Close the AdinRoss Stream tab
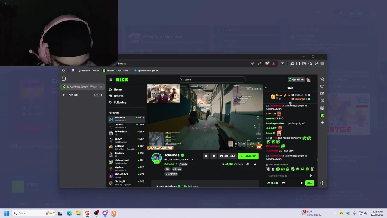The image size is (387, 218). coord(101,87)
